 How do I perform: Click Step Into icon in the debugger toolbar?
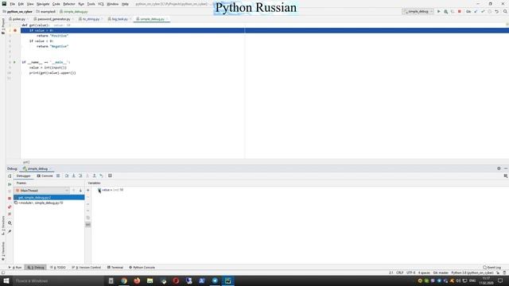point(73,176)
